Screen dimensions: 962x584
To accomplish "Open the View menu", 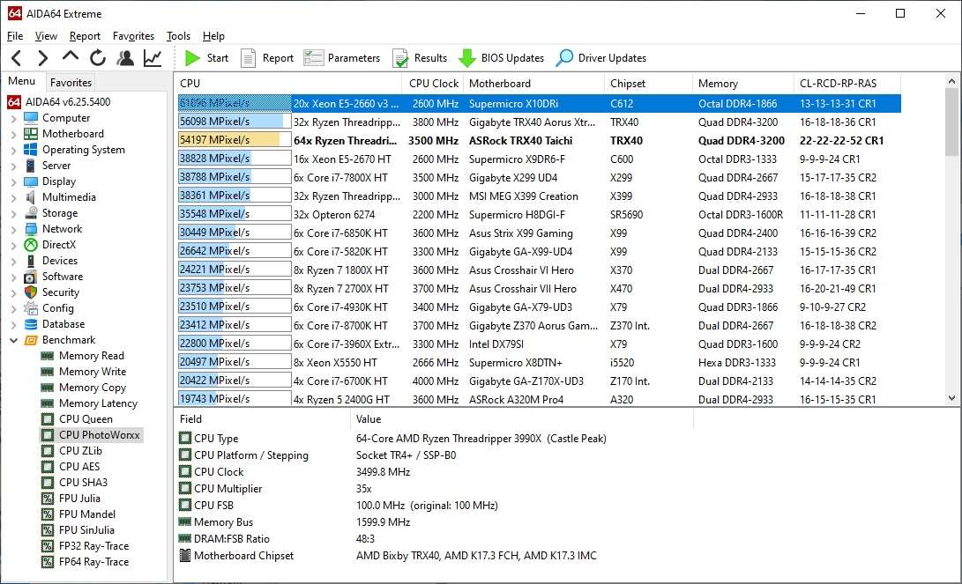I will [x=46, y=35].
